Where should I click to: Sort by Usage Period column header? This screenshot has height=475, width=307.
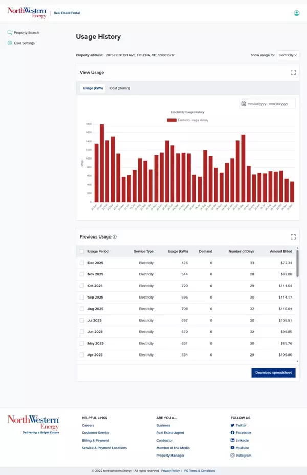98,251
